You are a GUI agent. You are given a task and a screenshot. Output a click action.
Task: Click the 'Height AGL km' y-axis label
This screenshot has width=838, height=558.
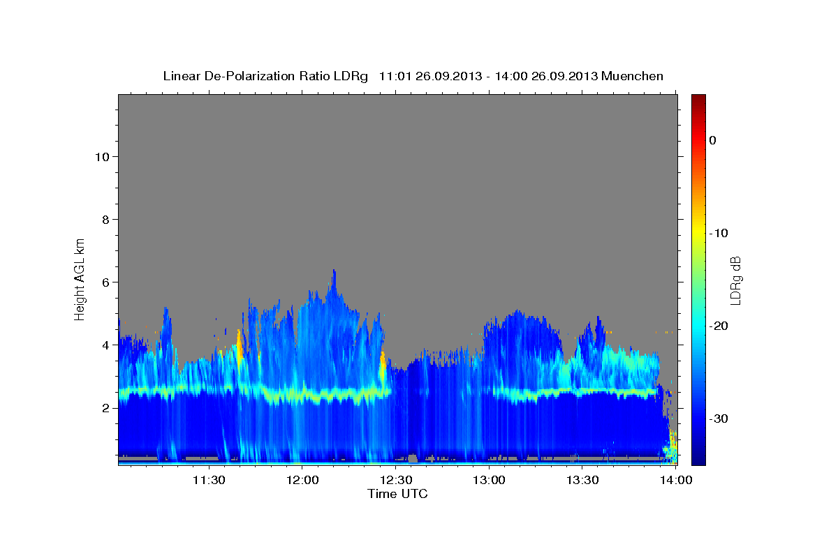click(x=80, y=279)
